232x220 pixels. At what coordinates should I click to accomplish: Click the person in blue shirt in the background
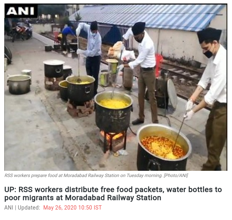(67, 38)
